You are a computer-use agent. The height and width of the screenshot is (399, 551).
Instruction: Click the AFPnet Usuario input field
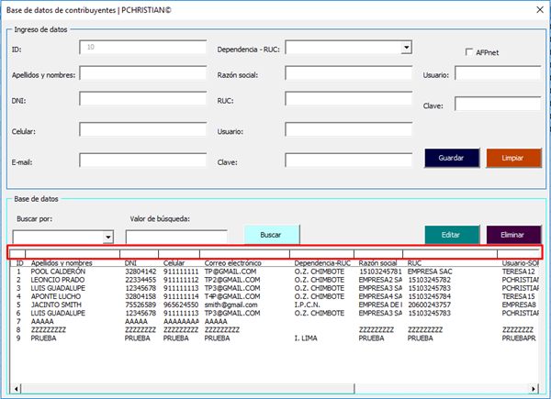point(497,74)
